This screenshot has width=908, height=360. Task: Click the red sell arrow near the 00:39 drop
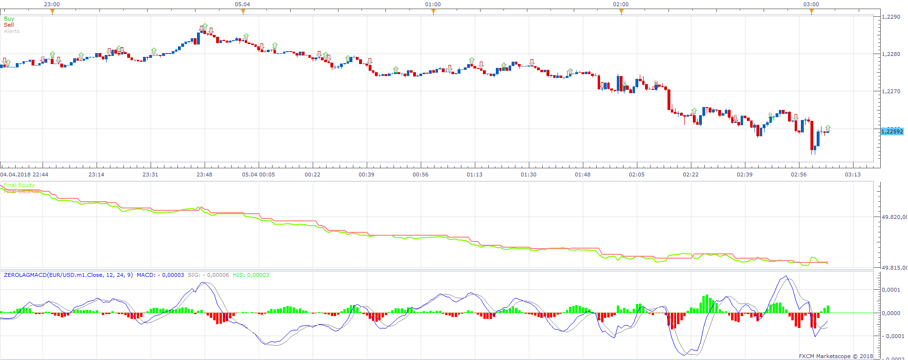click(369, 62)
